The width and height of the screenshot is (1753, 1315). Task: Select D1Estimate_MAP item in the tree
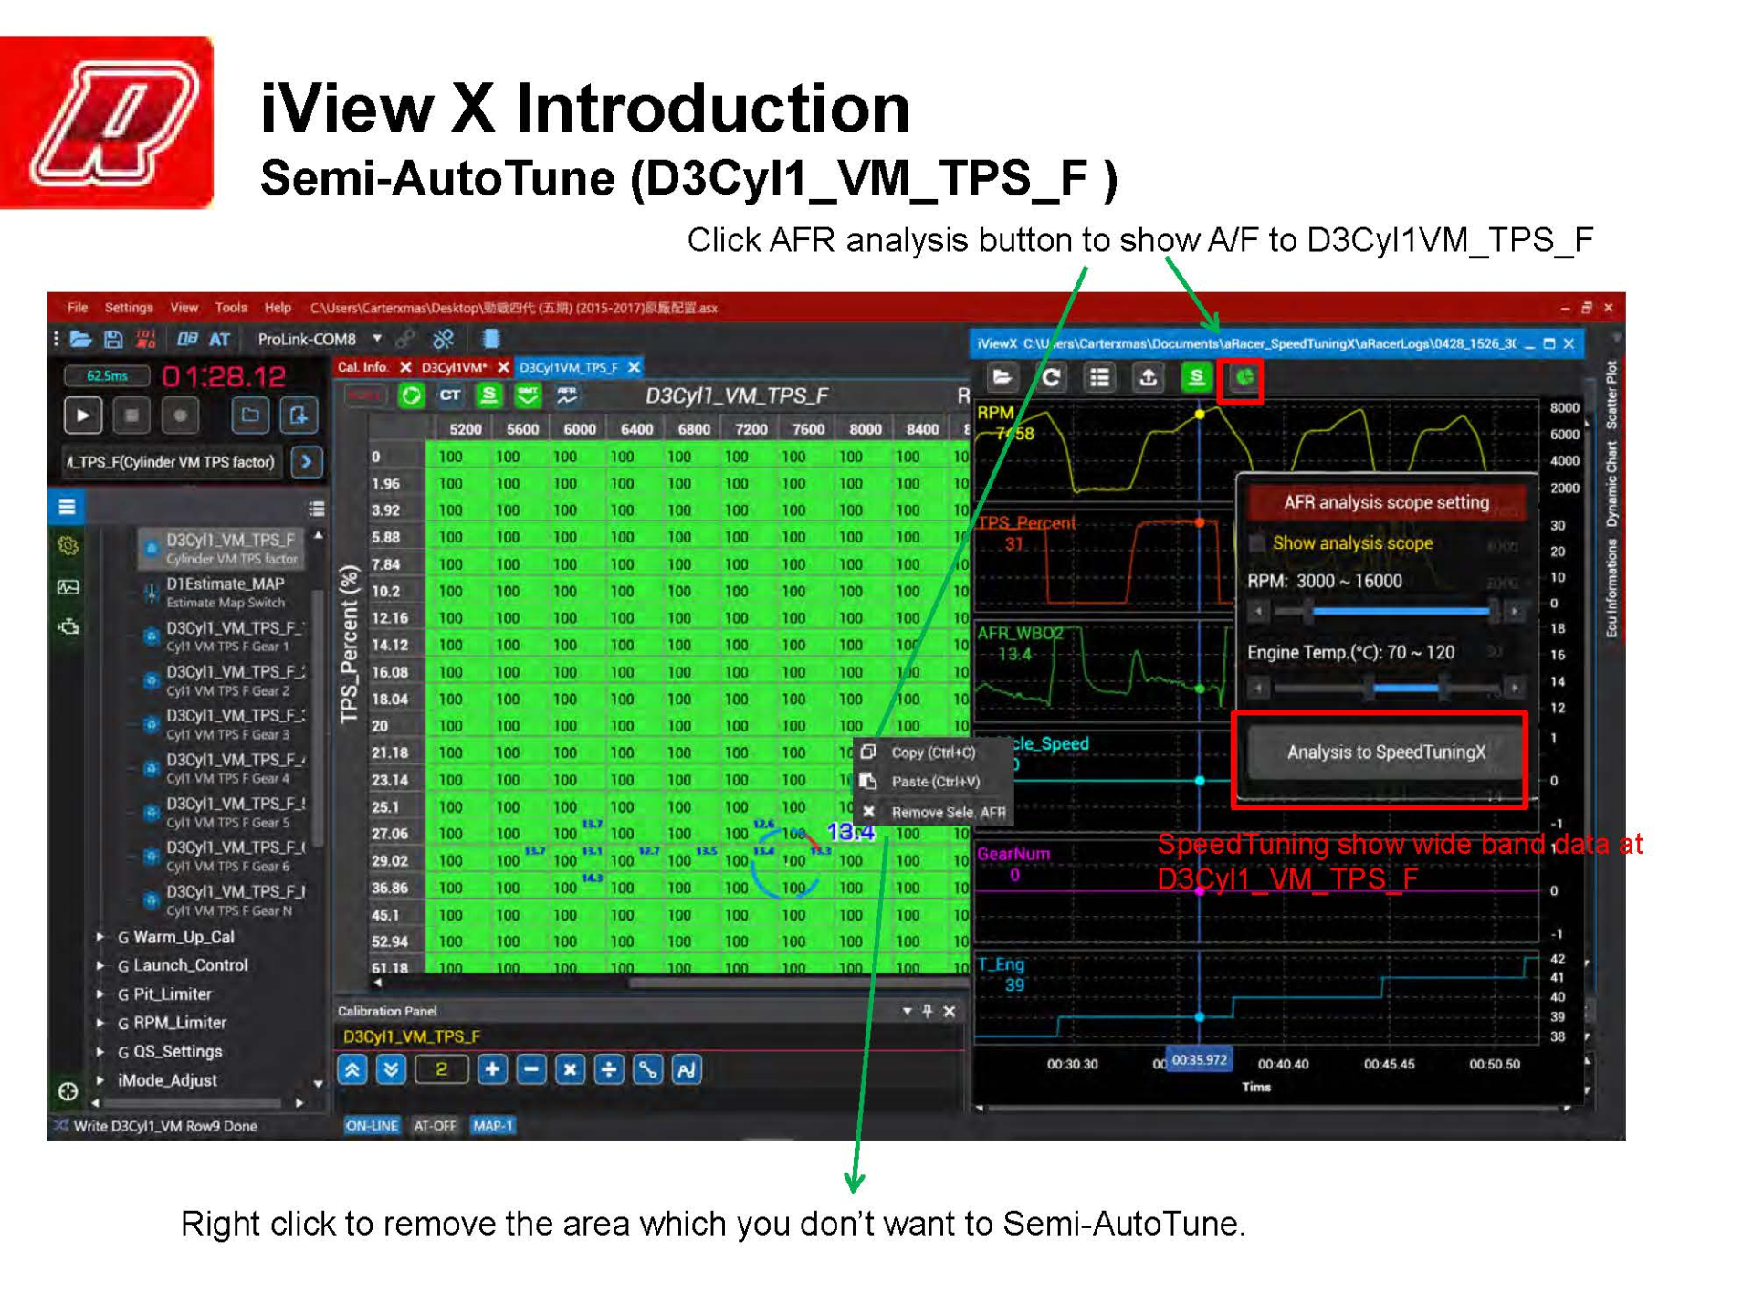tap(225, 584)
